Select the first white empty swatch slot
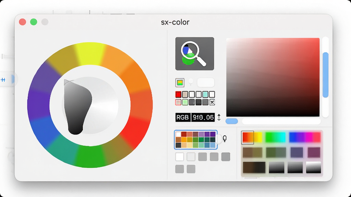The height and width of the screenshot is (197, 351). [x=180, y=157]
